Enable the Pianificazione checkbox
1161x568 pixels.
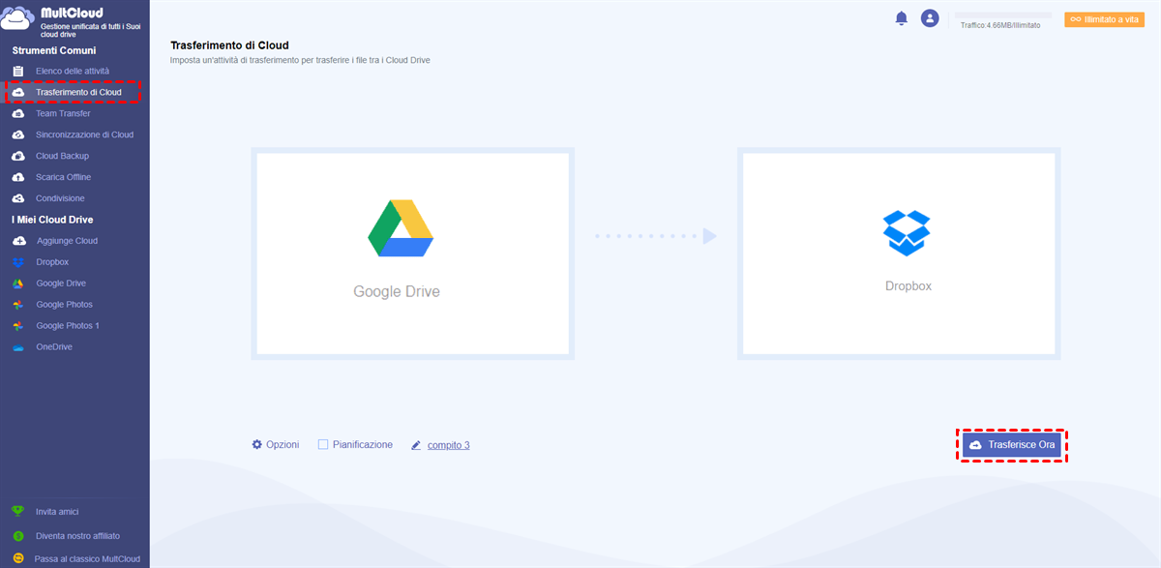click(323, 444)
